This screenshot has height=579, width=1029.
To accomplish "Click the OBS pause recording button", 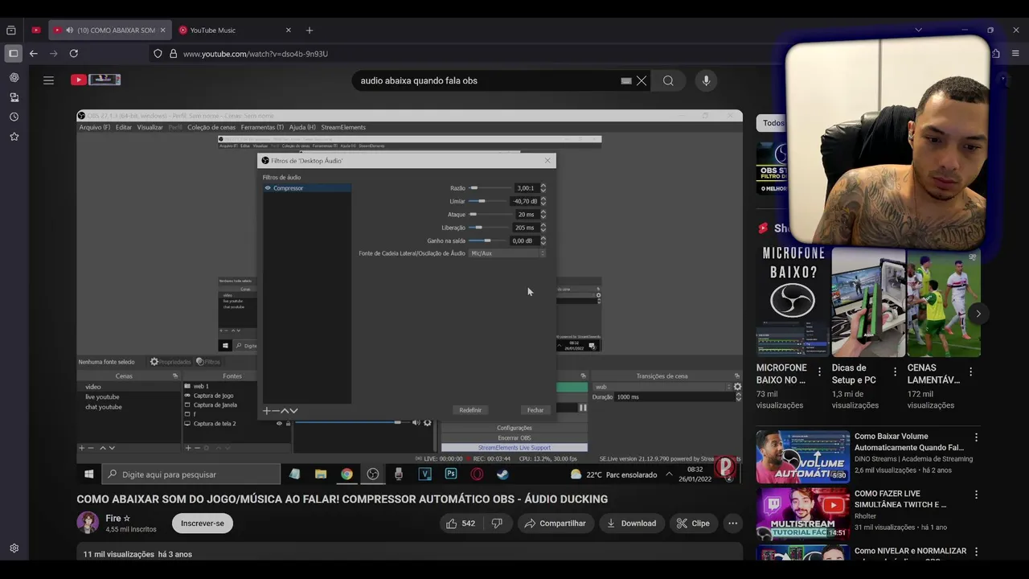I will (583, 408).
